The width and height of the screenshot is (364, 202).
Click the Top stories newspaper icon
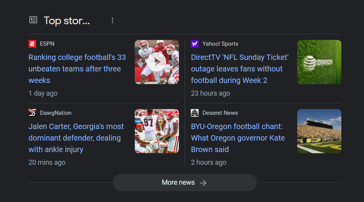click(33, 20)
